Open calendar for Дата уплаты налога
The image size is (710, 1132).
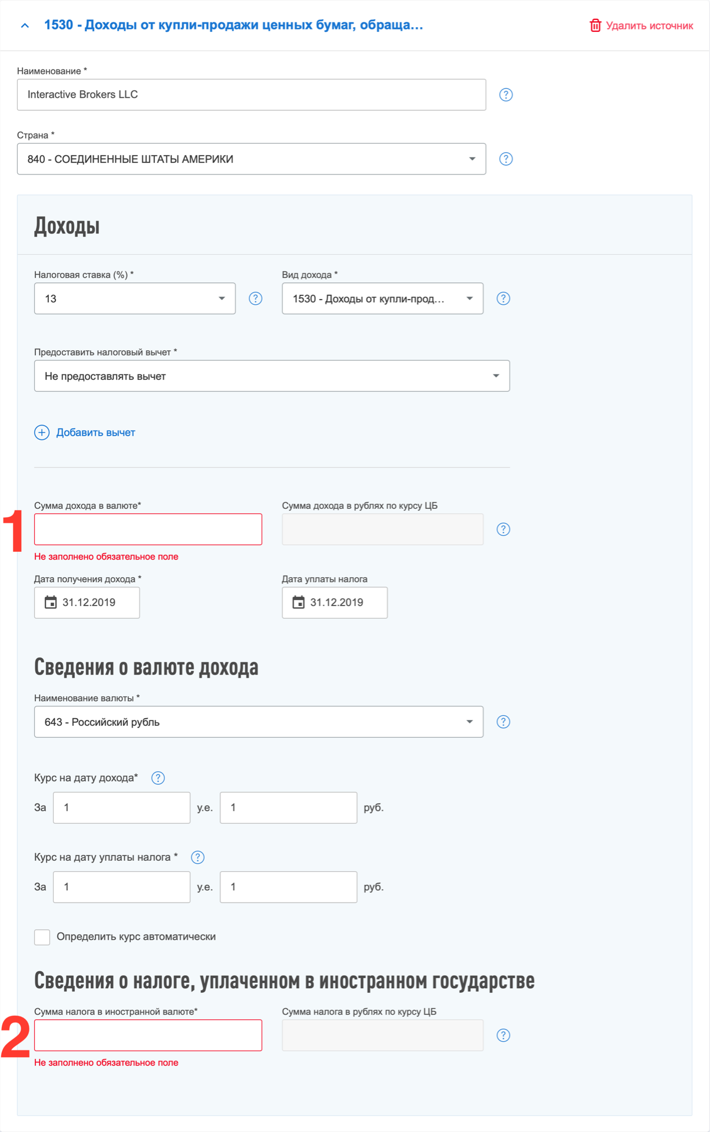[299, 603]
